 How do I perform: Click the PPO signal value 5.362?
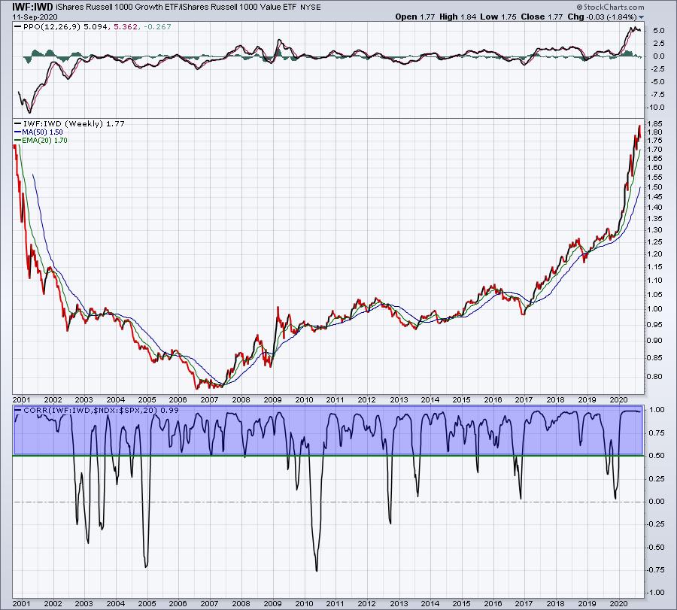pyautogui.click(x=126, y=27)
